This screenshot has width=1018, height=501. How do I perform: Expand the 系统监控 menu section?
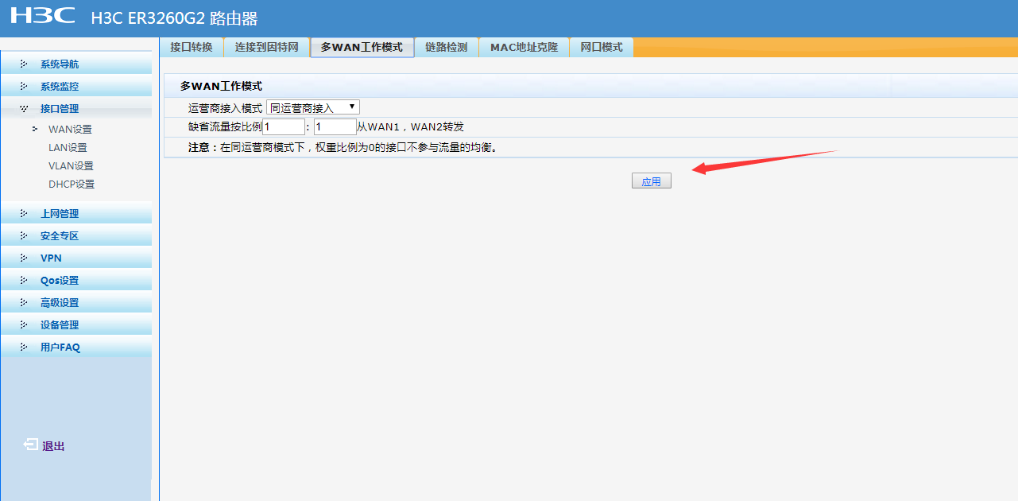coord(76,87)
